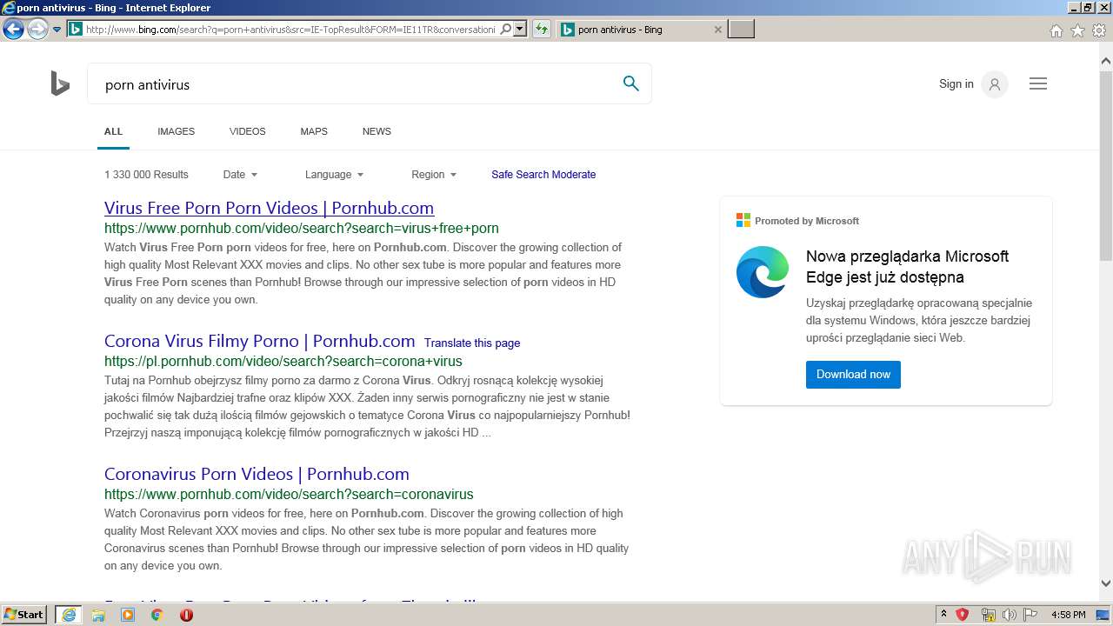Click the '1 330 000 Results' text

coord(146,175)
